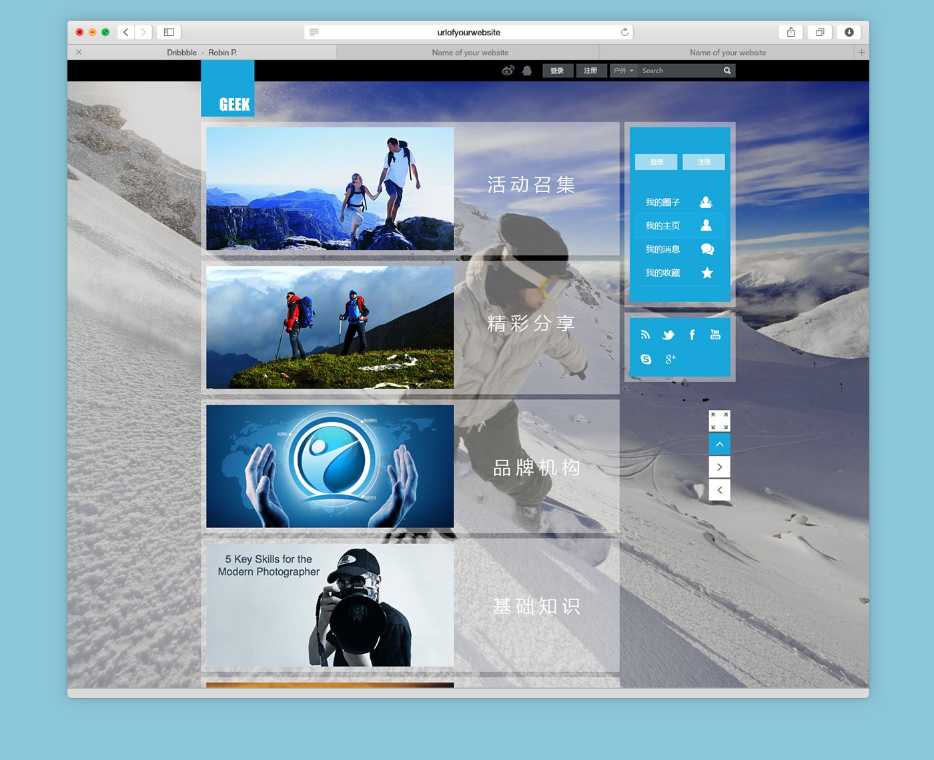Open the Facebook icon
934x760 pixels.
tap(692, 335)
